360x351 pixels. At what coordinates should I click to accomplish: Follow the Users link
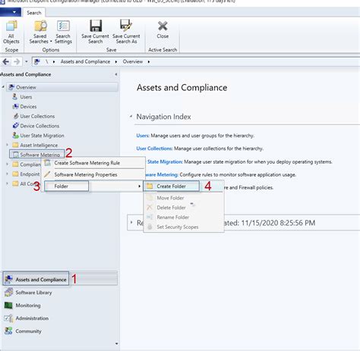tap(143, 136)
